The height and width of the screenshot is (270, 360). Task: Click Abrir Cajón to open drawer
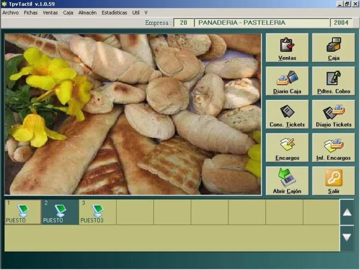click(287, 181)
